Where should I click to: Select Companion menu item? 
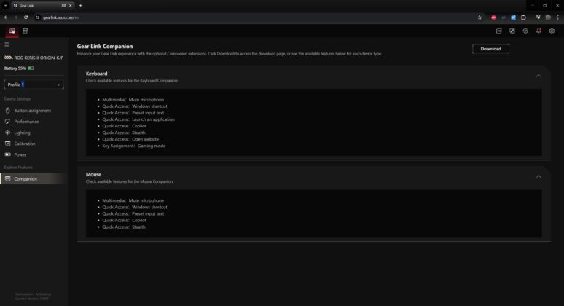(33, 178)
